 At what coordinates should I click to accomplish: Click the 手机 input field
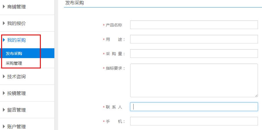click(x=194, y=121)
